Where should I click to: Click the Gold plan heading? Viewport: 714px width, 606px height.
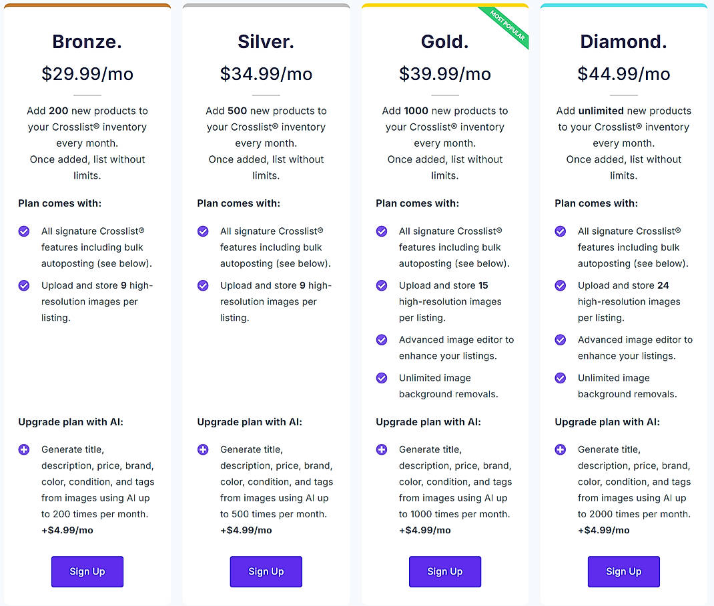point(444,41)
